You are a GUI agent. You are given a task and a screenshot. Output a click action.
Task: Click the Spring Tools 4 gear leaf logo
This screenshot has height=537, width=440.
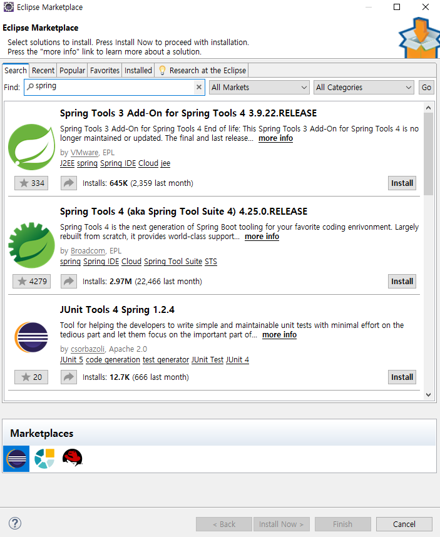click(31, 245)
